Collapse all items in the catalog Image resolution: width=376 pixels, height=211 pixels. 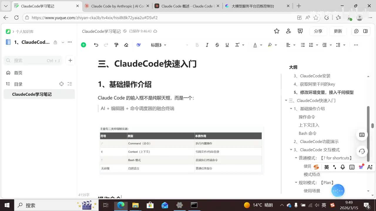point(70,84)
